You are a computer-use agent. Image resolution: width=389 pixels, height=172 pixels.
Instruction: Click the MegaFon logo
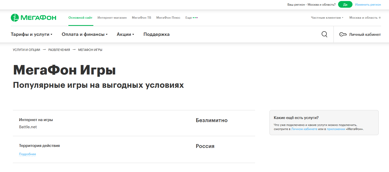(33, 18)
